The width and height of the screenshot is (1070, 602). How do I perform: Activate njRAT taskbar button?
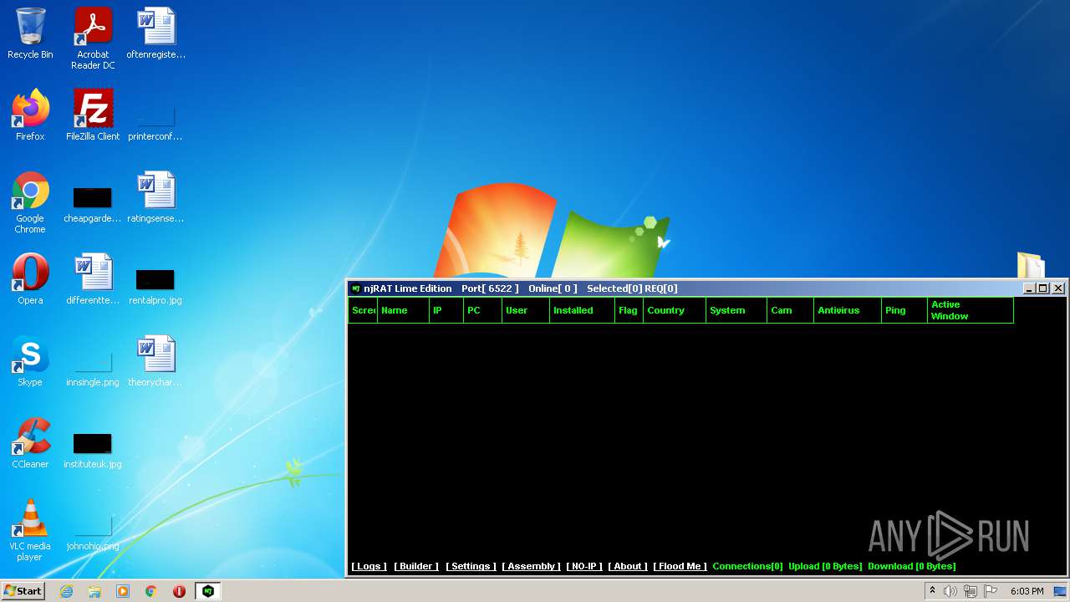pyautogui.click(x=208, y=591)
